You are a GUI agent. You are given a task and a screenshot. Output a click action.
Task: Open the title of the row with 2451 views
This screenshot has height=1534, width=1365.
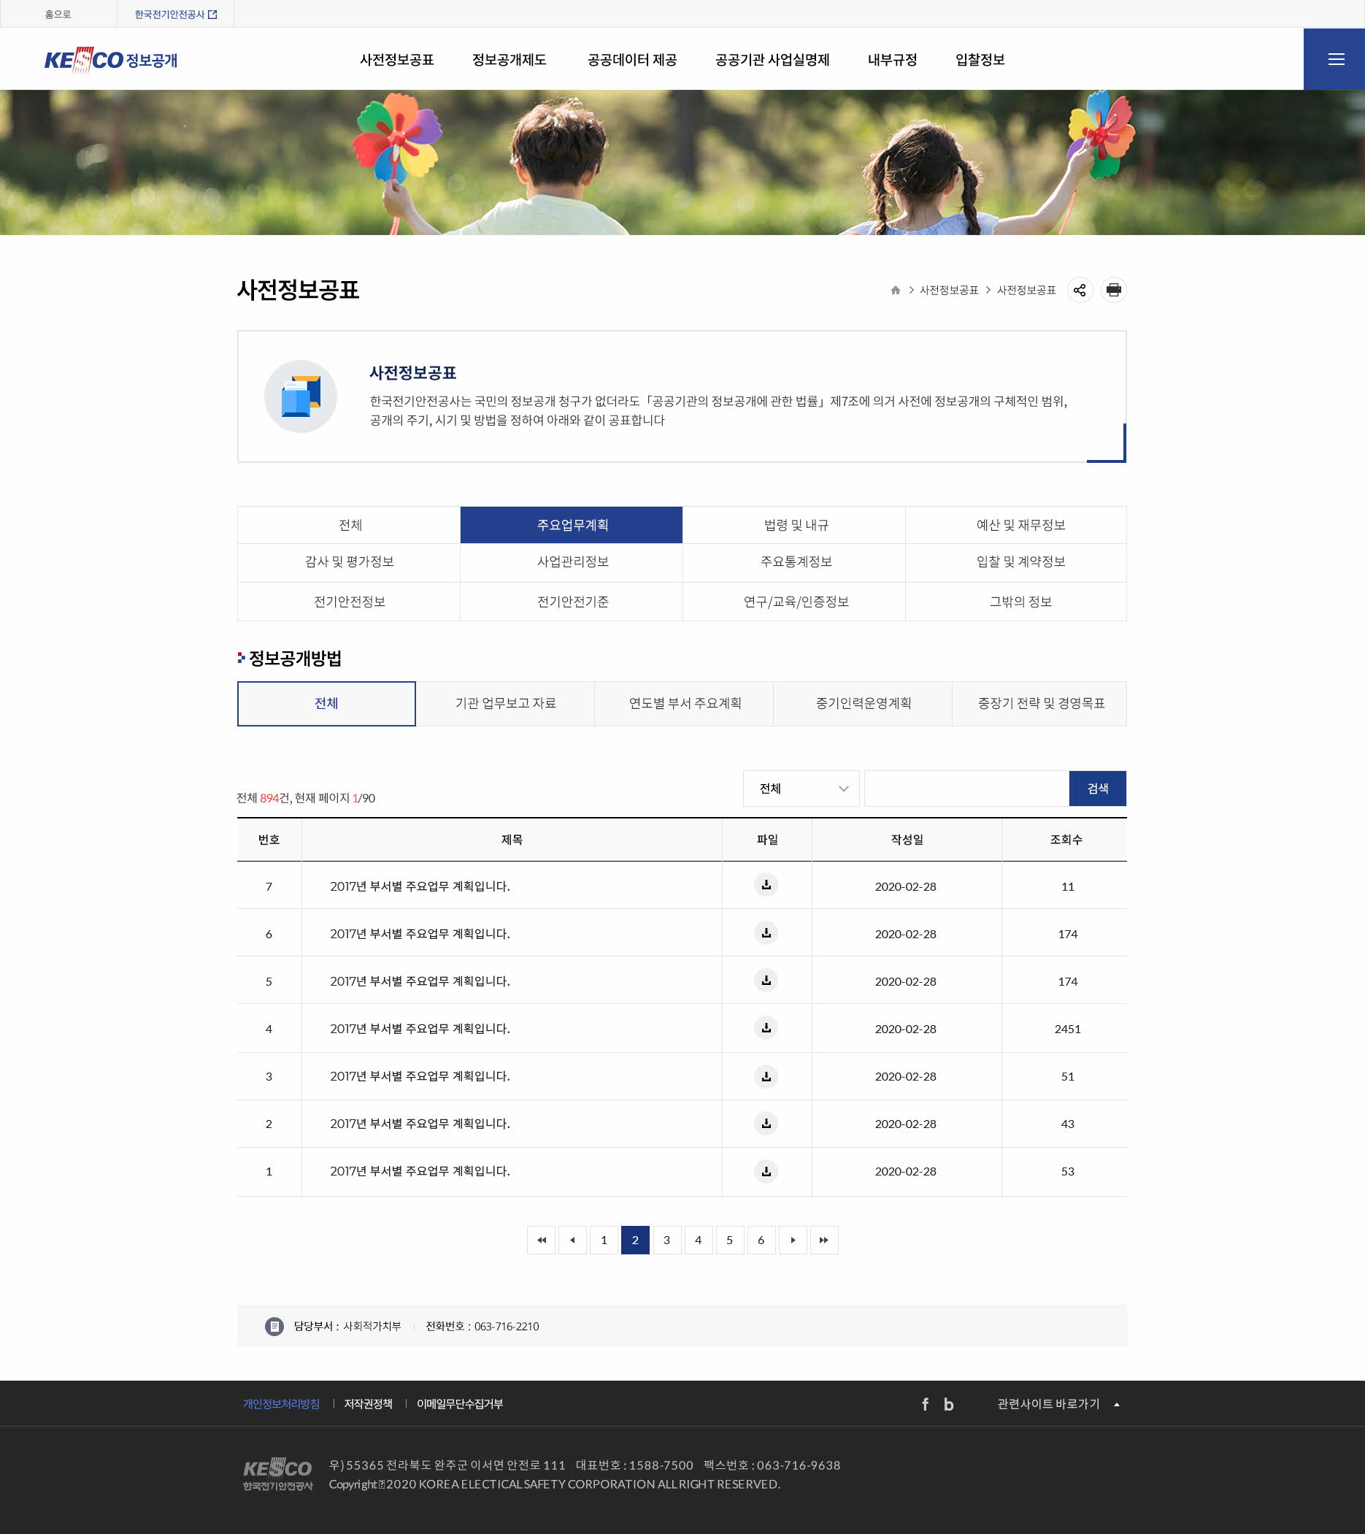pos(420,1029)
